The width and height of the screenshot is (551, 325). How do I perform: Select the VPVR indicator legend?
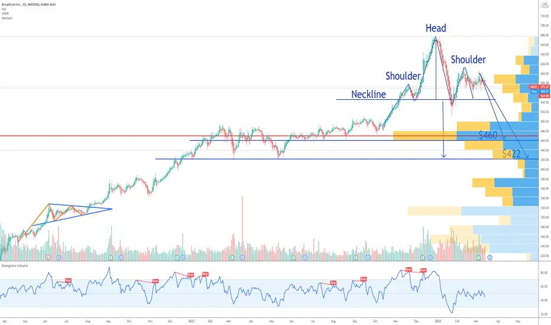pyautogui.click(x=5, y=14)
